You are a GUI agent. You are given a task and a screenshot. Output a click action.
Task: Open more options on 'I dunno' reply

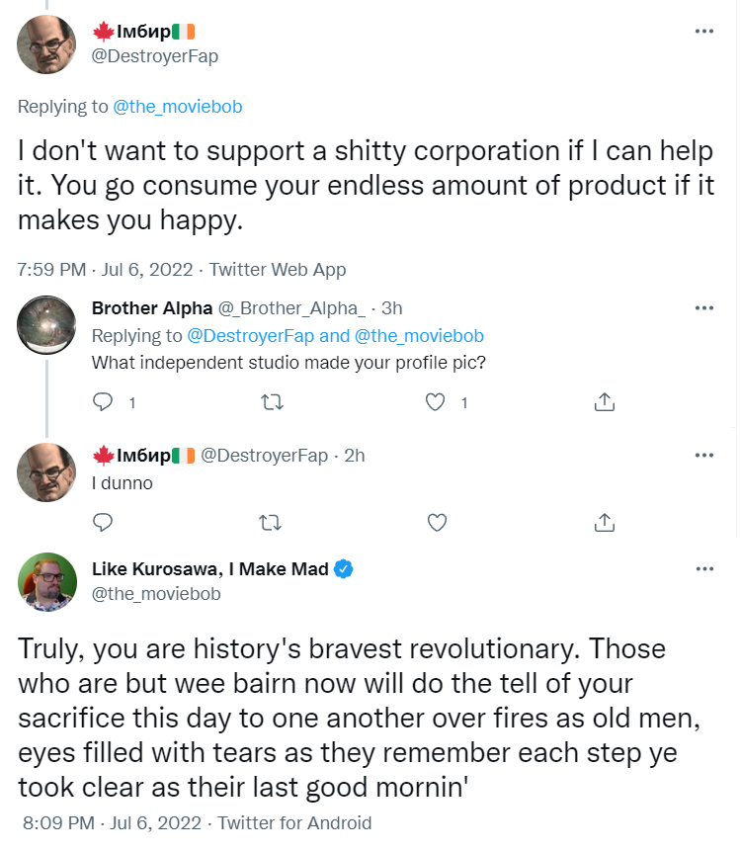703,456
